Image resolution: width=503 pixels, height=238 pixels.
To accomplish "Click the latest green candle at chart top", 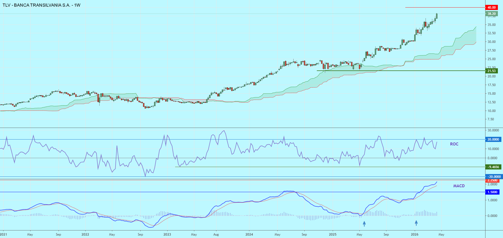I will point(437,16).
